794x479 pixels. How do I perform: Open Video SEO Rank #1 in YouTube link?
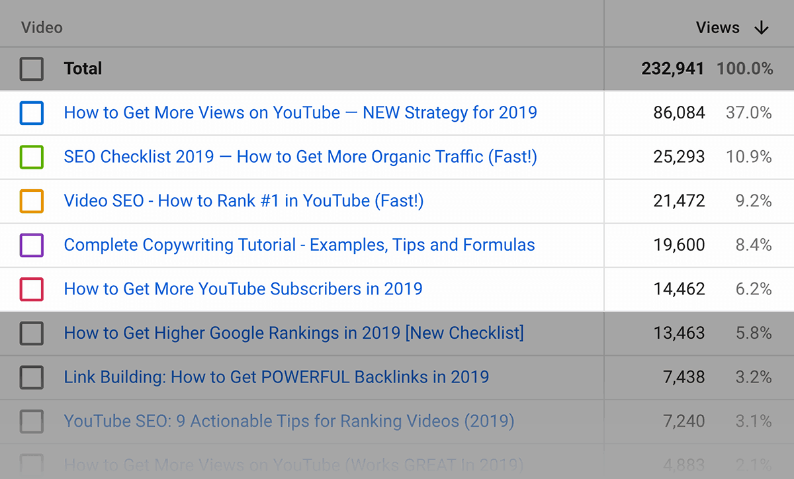[243, 201]
